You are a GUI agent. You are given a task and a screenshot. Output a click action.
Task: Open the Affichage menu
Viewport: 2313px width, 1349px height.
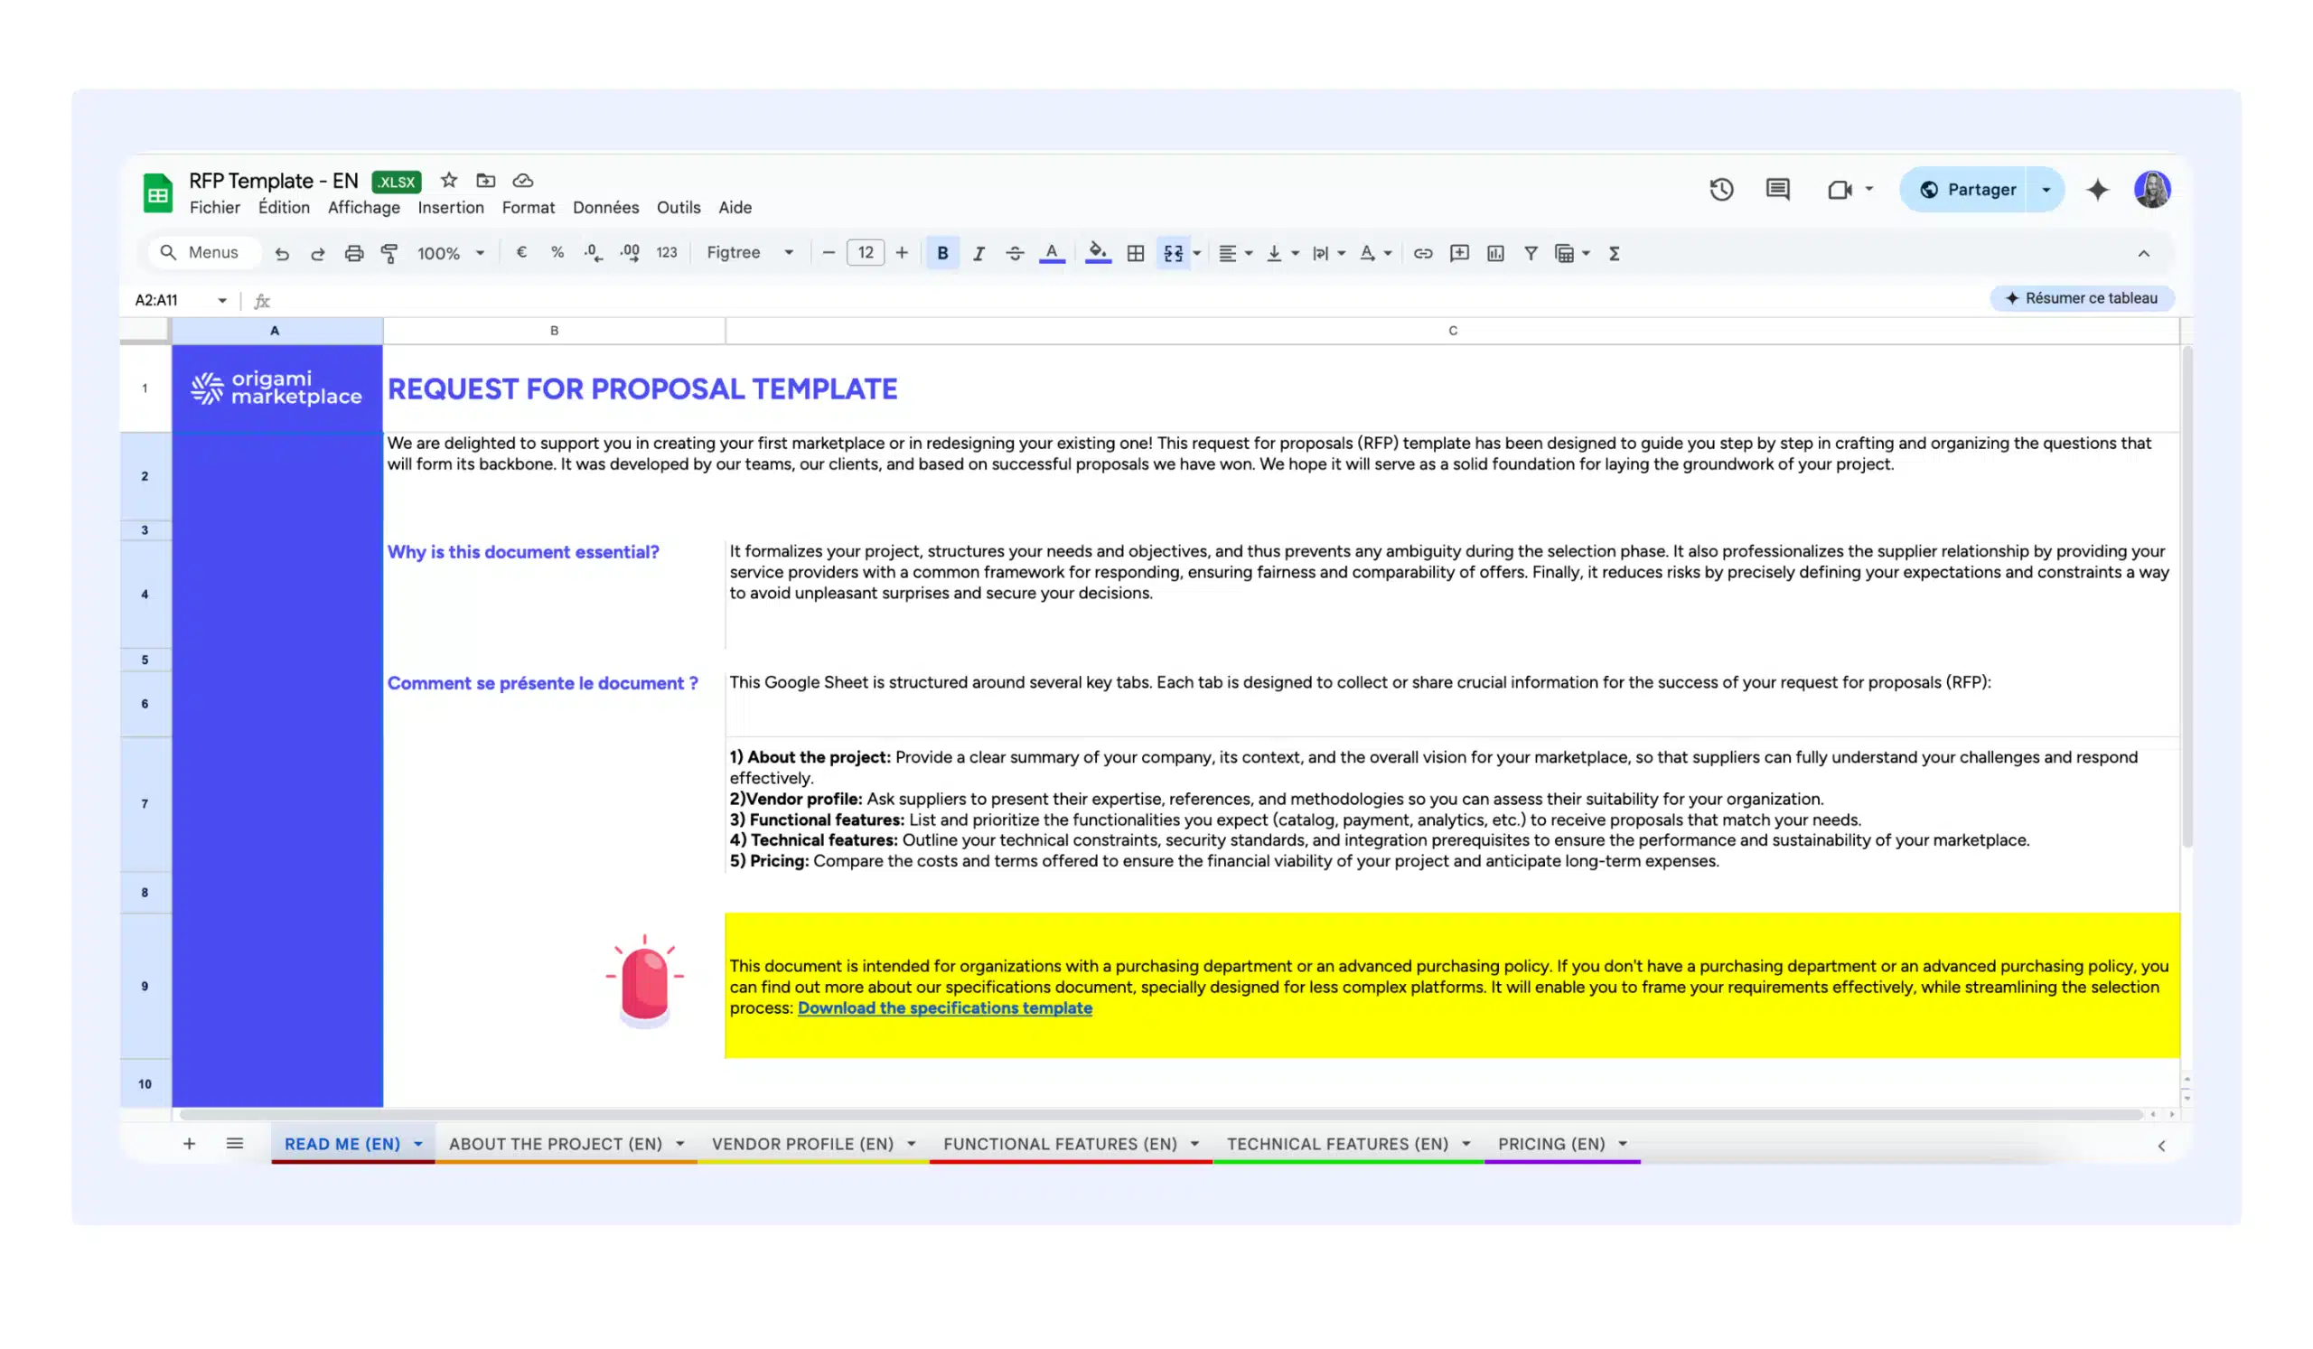pos(363,208)
